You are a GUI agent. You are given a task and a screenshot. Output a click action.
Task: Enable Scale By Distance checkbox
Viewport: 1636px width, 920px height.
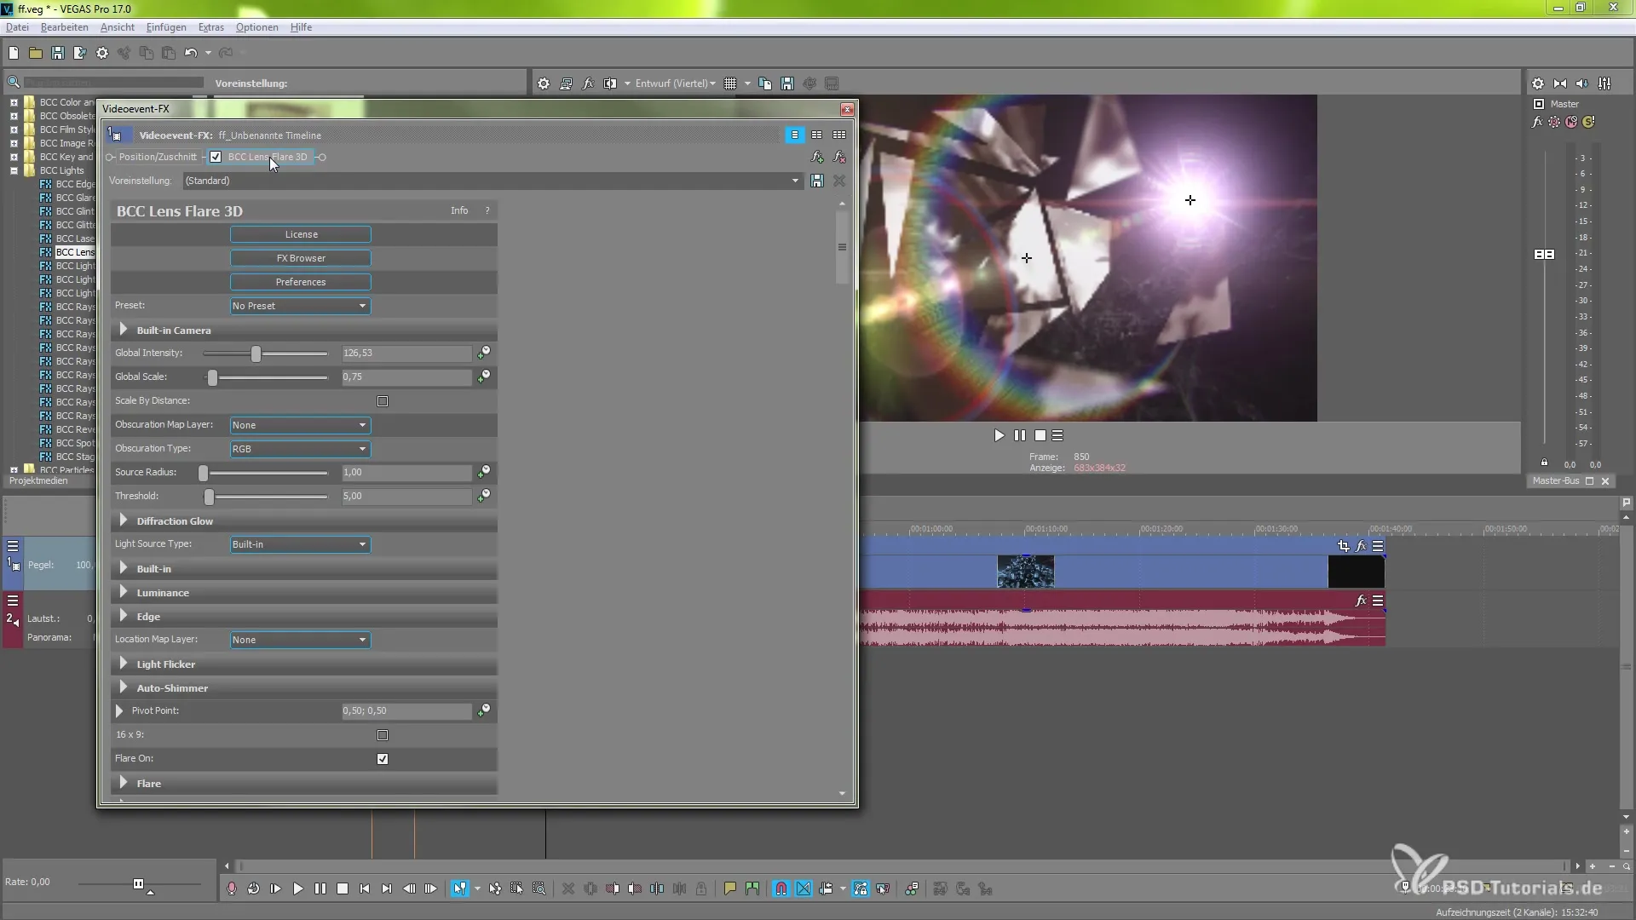pyautogui.click(x=383, y=401)
